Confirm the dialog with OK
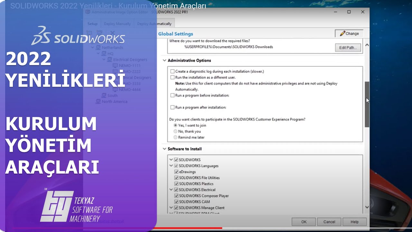This screenshot has height=232, width=412. pyautogui.click(x=304, y=222)
